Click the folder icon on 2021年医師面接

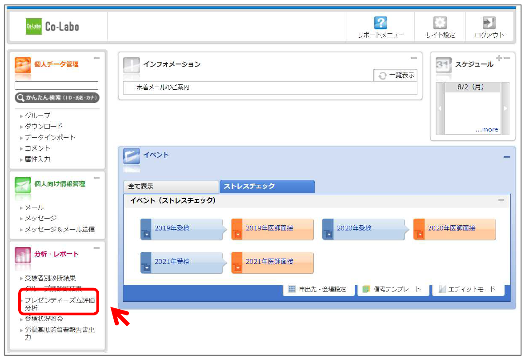point(237,267)
